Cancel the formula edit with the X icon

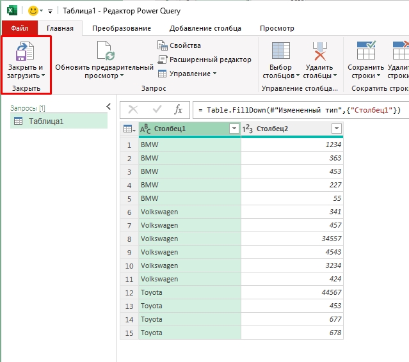click(133, 110)
